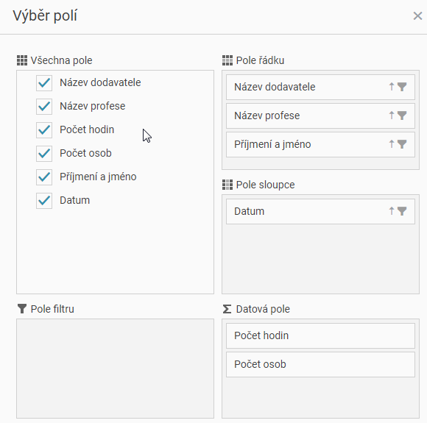Select Počet osob item in Datová pole
Viewport: 427px width, 423px height.
[x=320, y=364]
